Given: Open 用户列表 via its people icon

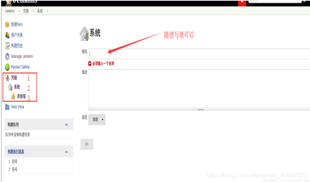Looking at the screenshot, I should 7,35.
